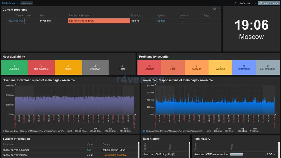Viewport: 281px width, 158px height.
Task: Open Current problems widget gear settings
Action: click(x=215, y=9)
